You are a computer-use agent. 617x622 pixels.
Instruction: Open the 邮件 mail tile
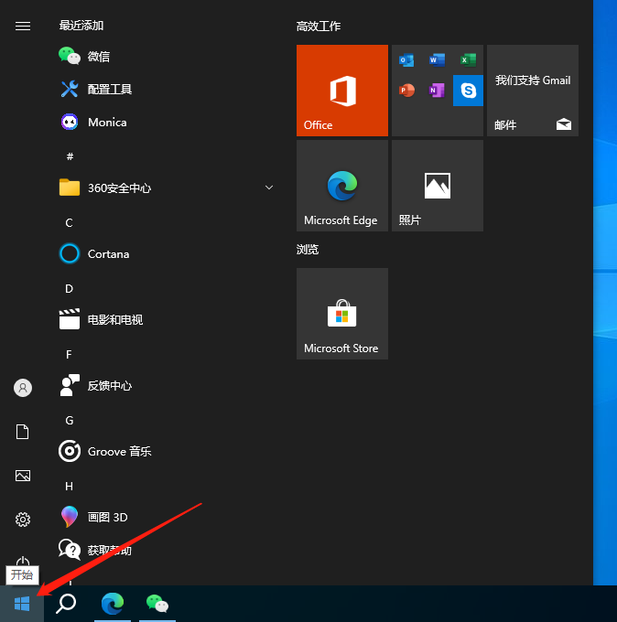point(532,91)
